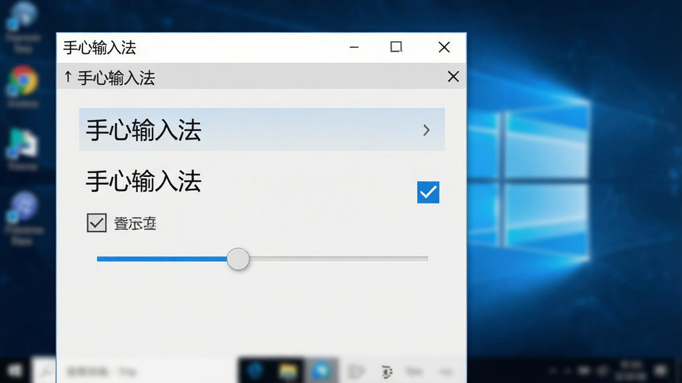Maximize the 手心输入法 window
682x383 pixels.
tap(396, 47)
